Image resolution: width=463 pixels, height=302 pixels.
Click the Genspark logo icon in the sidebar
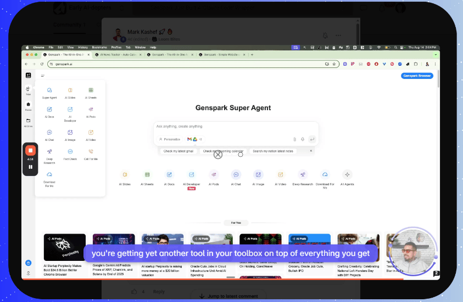tap(29, 76)
